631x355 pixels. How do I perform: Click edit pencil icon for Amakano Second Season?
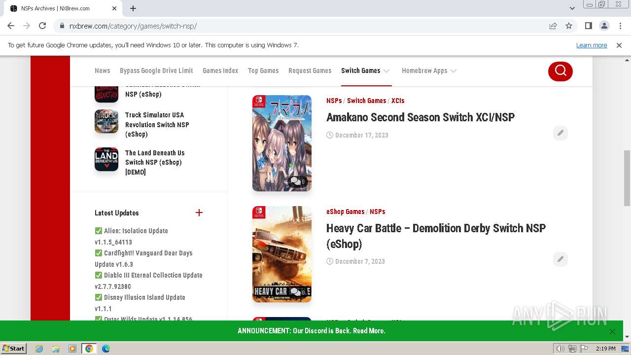point(561,133)
